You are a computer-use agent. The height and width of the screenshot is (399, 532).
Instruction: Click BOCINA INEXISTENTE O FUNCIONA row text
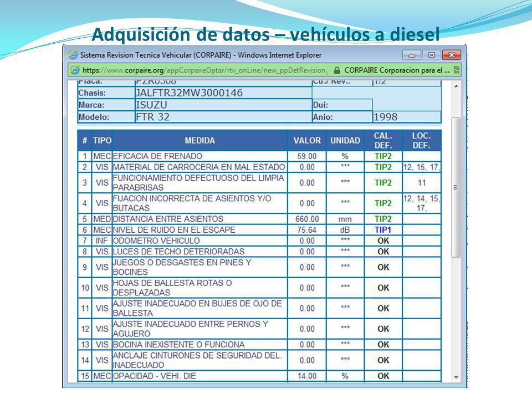point(179,344)
